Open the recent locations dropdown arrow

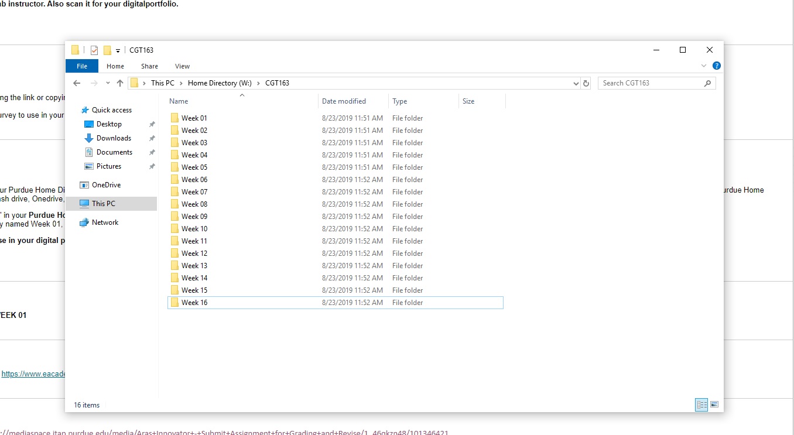coord(108,83)
